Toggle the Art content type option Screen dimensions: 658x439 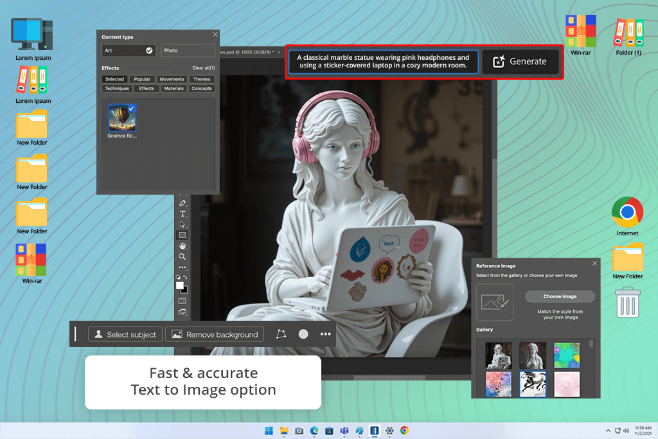[x=129, y=50]
